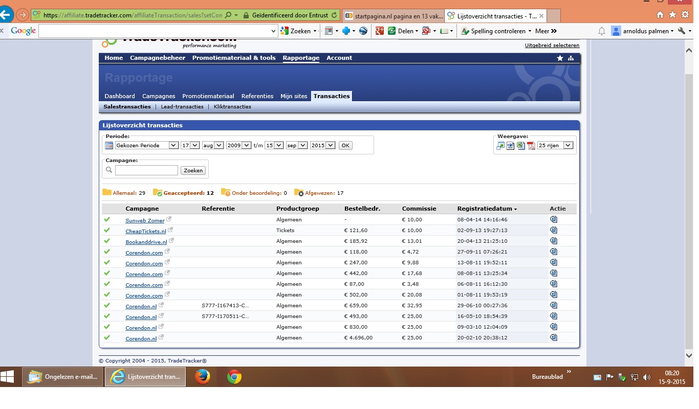Click the page vertical scrollbar down arrow
This screenshot has width=699, height=409.
(689, 356)
